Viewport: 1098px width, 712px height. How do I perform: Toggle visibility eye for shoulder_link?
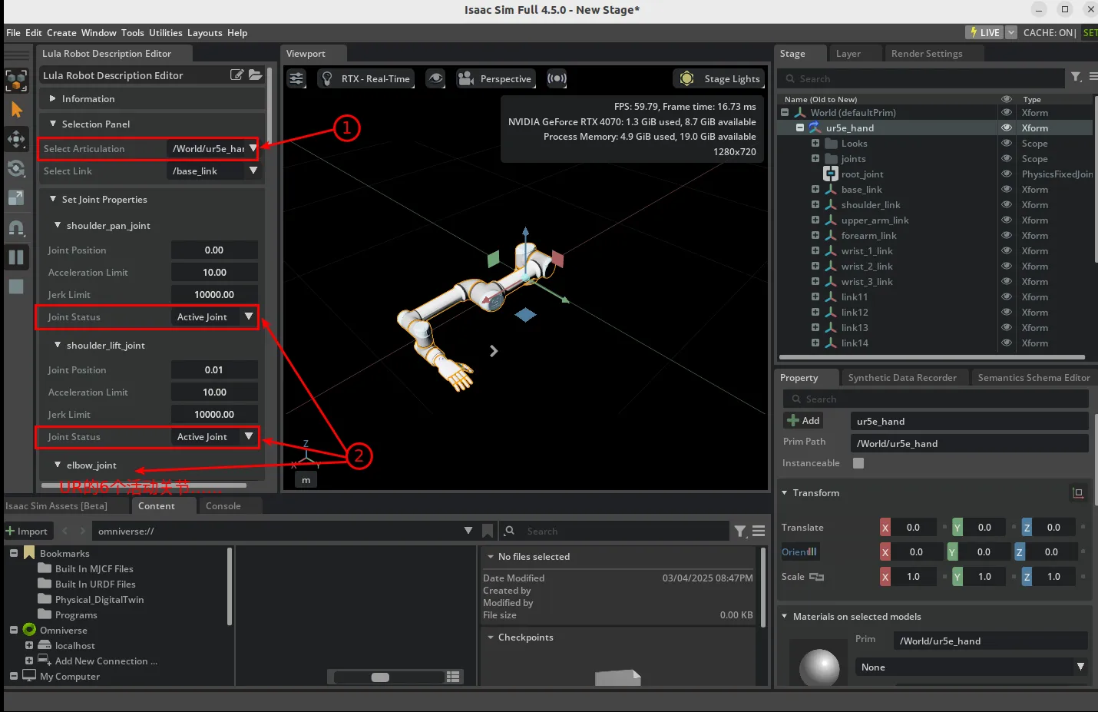1006,204
